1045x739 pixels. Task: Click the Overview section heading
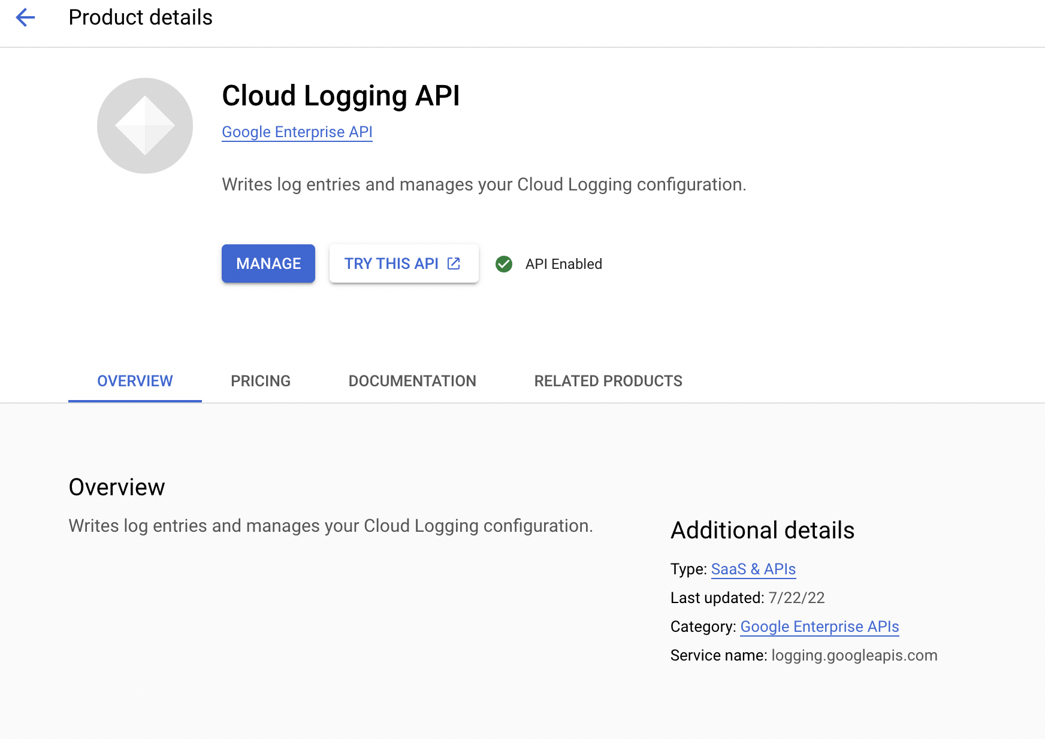pyautogui.click(x=117, y=487)
